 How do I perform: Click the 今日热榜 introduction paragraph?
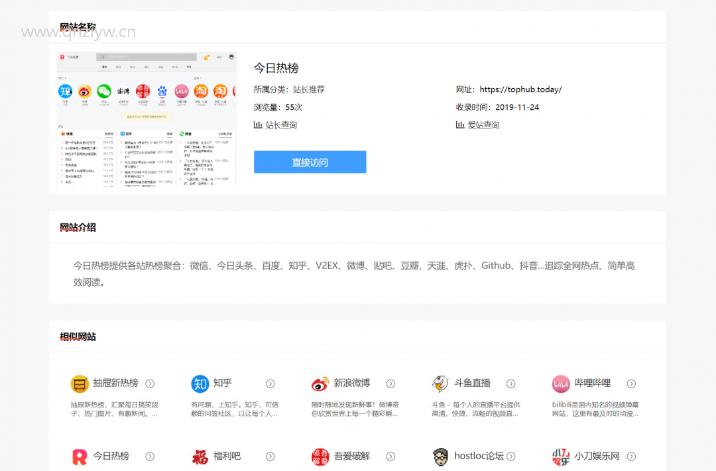click(x=354, y=274)
